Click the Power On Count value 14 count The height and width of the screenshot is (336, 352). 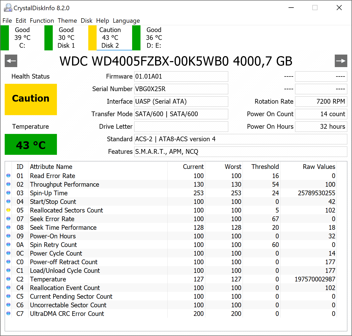(x=321, y=114)
